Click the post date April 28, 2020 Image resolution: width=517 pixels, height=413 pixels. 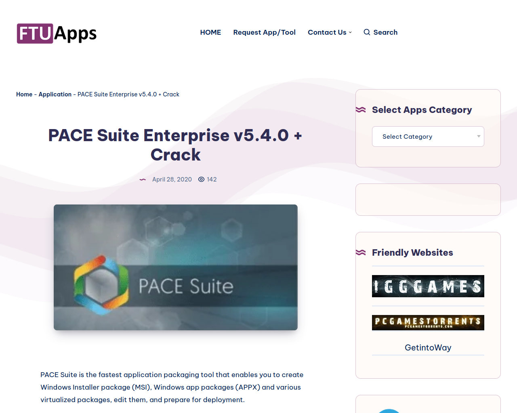pyautogui.click(x=172, y=179)
